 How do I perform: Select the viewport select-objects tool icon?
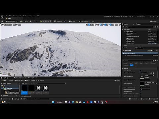pyautogui.click(x=87, y=25)
